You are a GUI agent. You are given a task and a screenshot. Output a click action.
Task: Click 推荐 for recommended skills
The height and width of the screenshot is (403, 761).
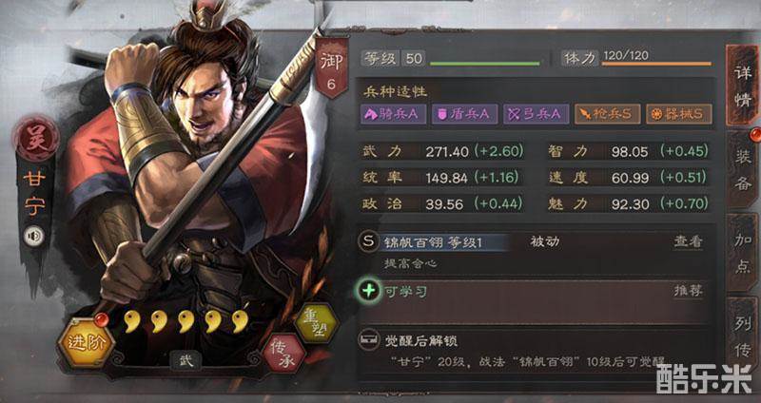click(688, 291)
